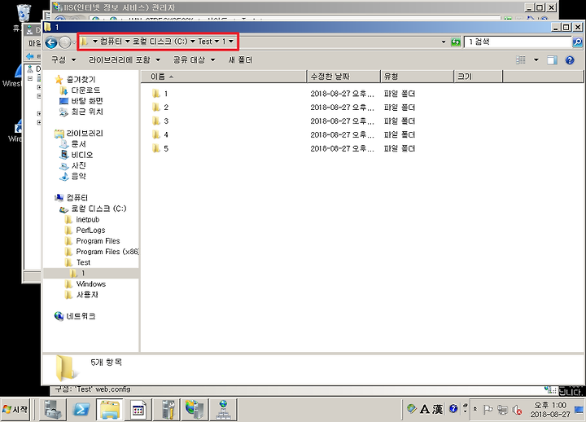Select 로컬 디스크 (C:) in the tree
Image resolution: width=586 pixels, height=422 pixels.
(x=98, y=209)
